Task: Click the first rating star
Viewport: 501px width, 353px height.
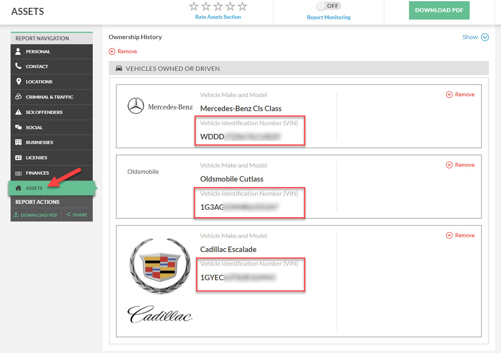Action: pyautogui.click(x=194, y=6)
